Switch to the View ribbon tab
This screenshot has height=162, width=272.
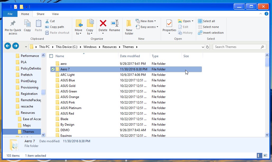click(x=56, y=14)
